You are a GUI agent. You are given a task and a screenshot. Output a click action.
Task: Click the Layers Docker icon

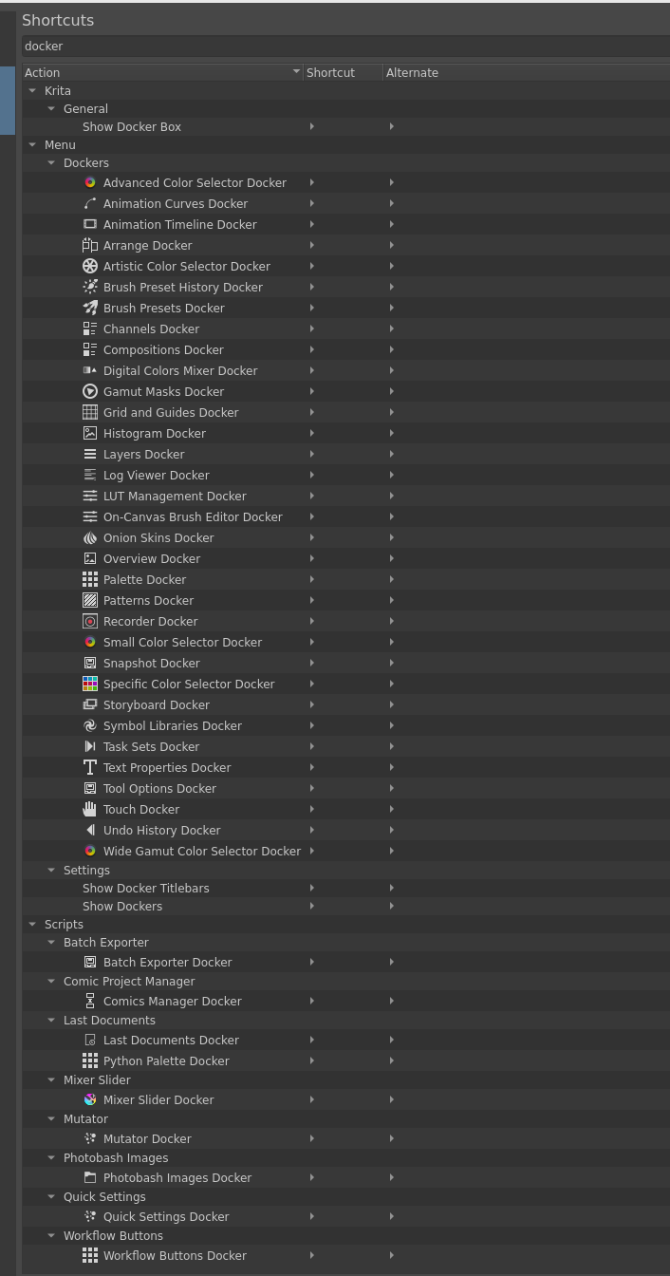click(90, 454)
